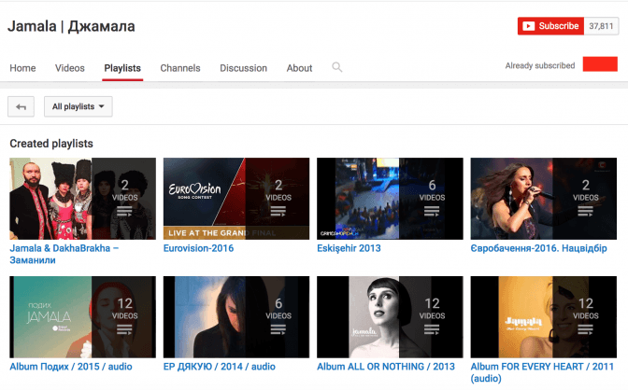Click playlist icon on EP ДЯКУЮ thumbnail
628x390 pixels.
point(278,329)
